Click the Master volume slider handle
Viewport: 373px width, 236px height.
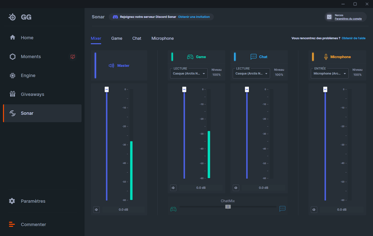[107, 89]
